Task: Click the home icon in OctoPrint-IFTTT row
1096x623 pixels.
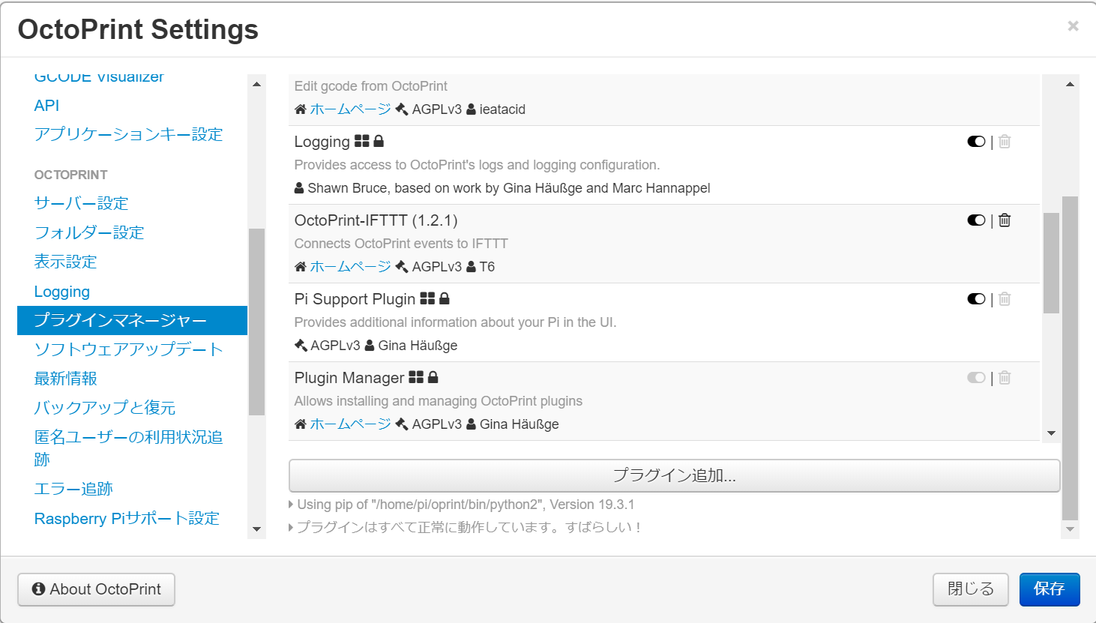Action: 301,267
